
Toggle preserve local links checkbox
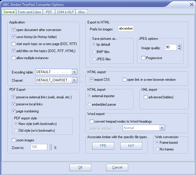click(13, 104)
